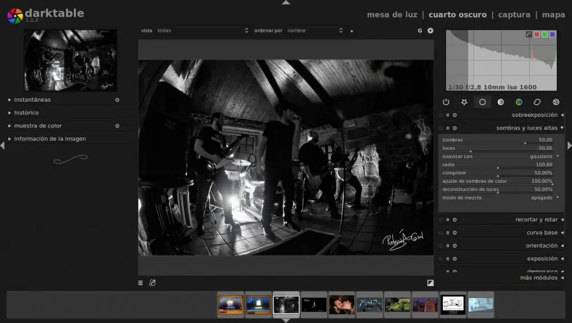Disable the sombras y luces altas power switch
Viewport: 572px width, 323px height.
441,128
